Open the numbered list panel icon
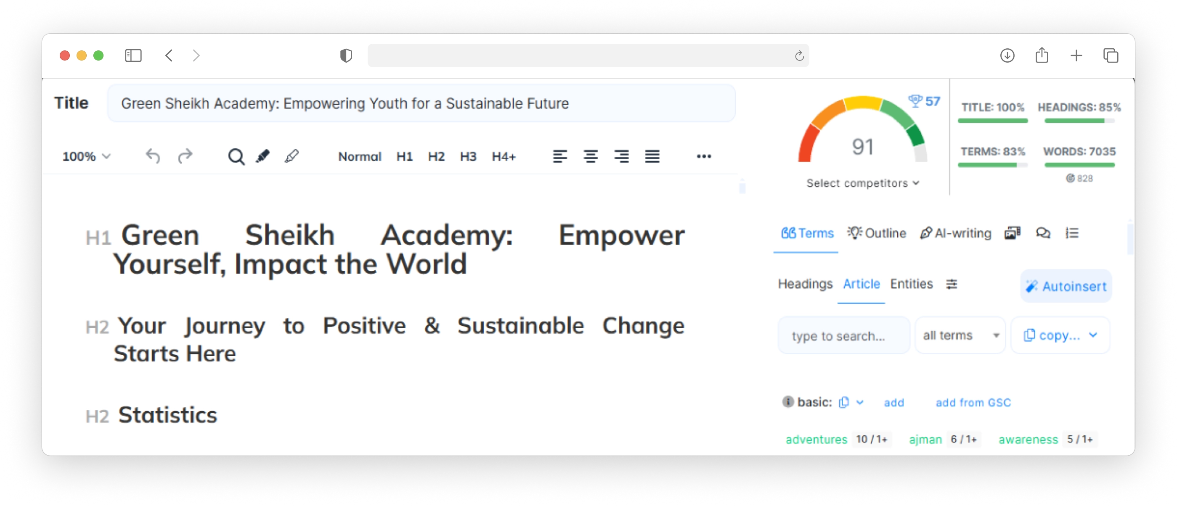 (x=1072, y=233)
